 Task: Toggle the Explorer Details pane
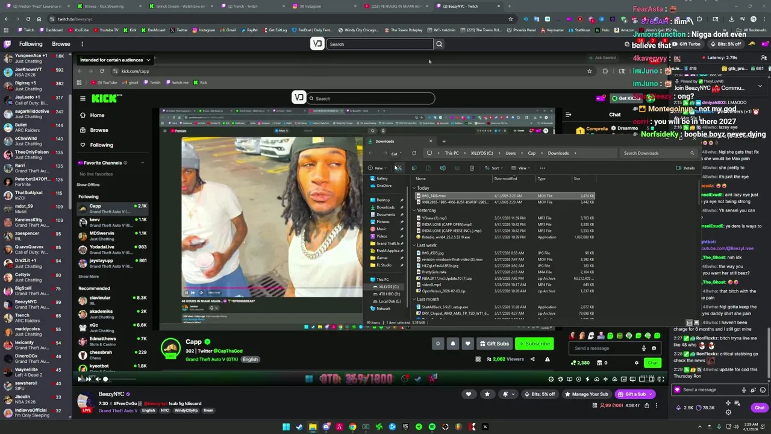[x=685, y=168]
